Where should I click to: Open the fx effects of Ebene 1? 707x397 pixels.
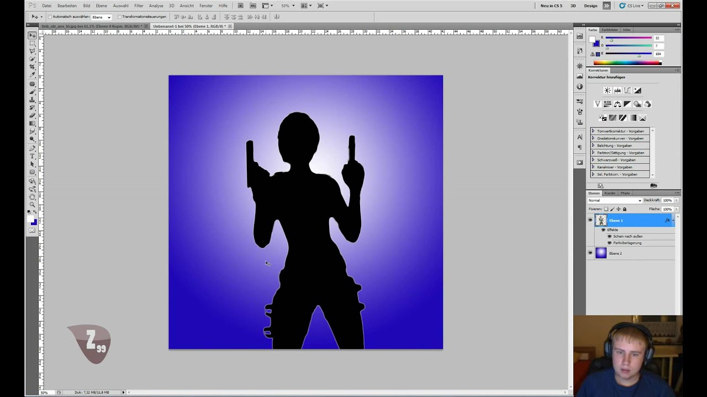point(667,221)
